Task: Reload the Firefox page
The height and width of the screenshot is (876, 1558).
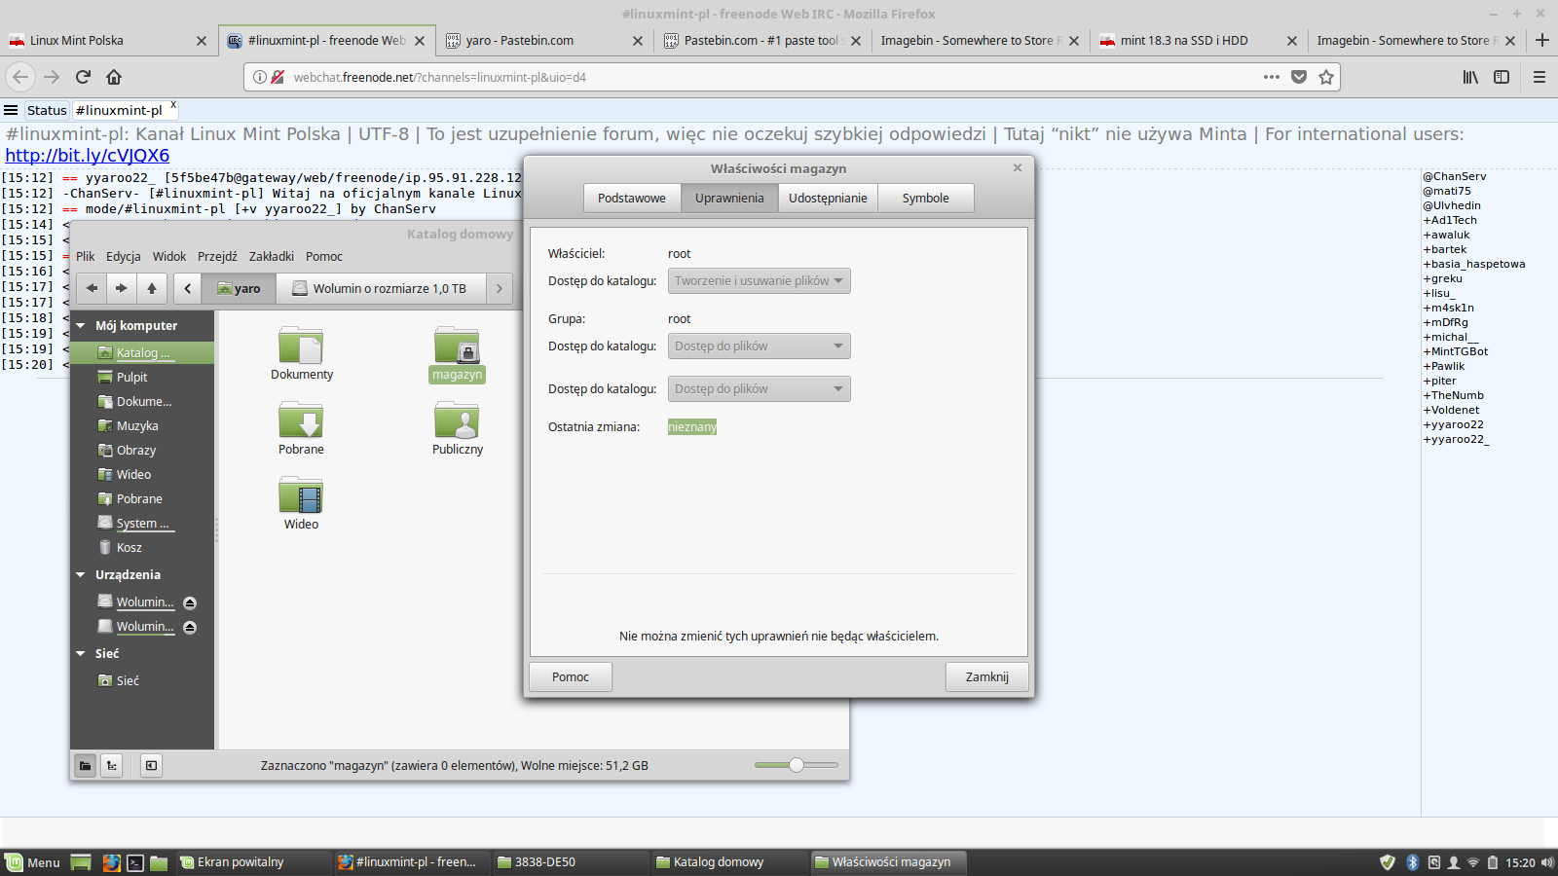Action: [84, 77]
